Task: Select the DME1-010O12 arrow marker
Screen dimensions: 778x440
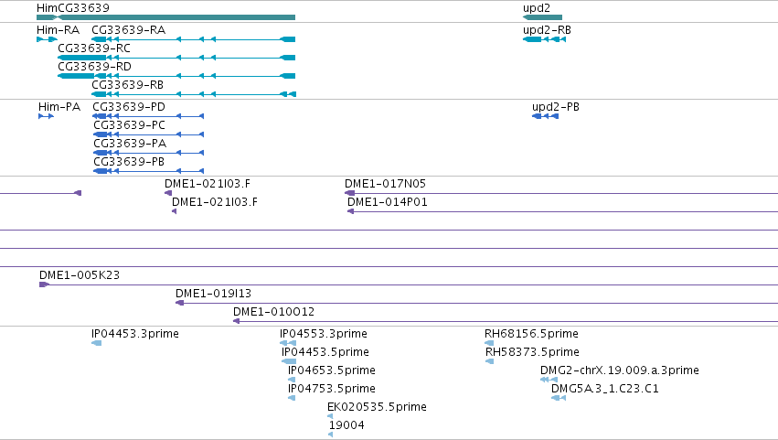Action: (237, 321)
